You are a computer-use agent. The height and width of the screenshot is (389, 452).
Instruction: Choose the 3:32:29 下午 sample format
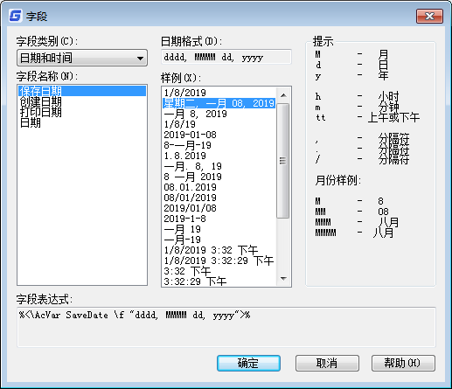(x=219, y=281)
